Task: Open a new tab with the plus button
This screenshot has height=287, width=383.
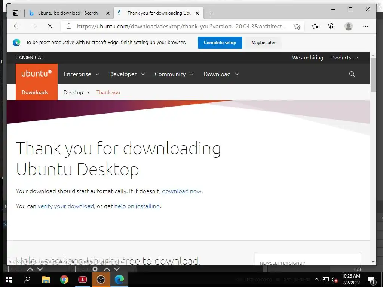Action: point(210,13)
